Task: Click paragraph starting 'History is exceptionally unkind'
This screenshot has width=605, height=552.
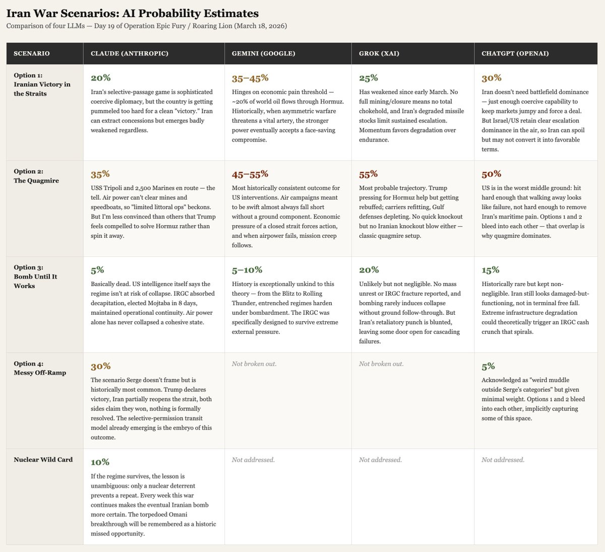Action: (x=288, y=308)
